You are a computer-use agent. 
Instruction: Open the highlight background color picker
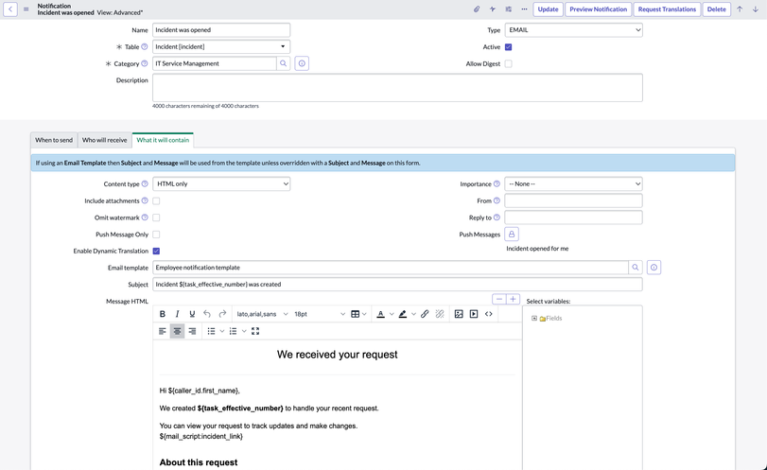click(403, 314)
